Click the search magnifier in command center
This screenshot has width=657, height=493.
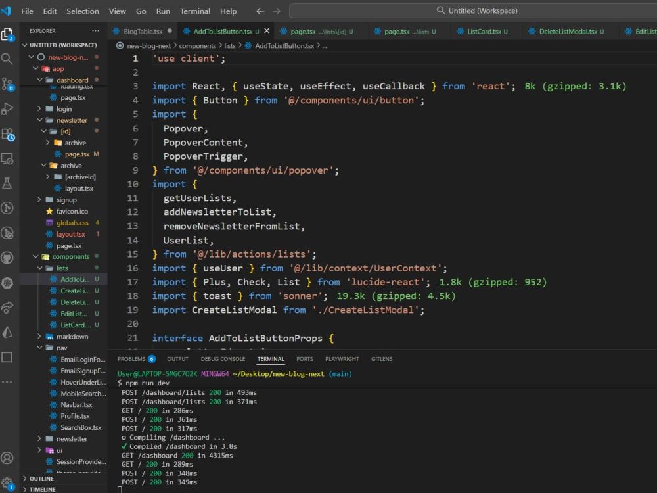[x=441, y=11]
